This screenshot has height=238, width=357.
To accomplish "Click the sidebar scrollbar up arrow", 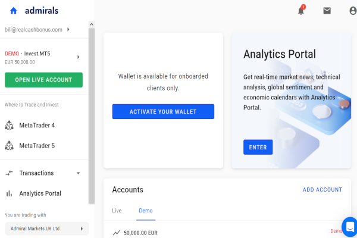I will pos(92,24).
